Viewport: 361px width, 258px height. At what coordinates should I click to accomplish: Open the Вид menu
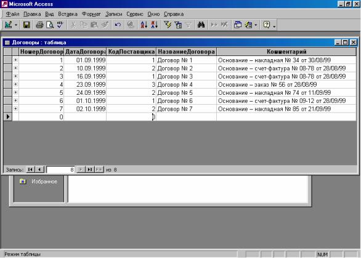(49, 14)
